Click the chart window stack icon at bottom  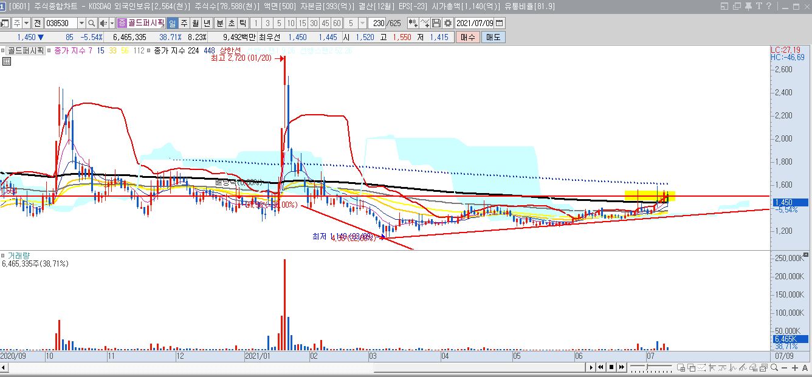(763, 367)
